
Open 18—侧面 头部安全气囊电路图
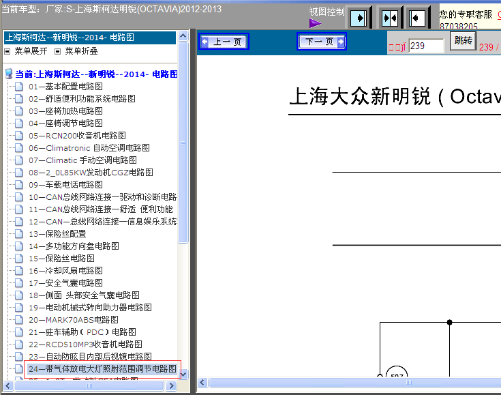click(84, 295)
